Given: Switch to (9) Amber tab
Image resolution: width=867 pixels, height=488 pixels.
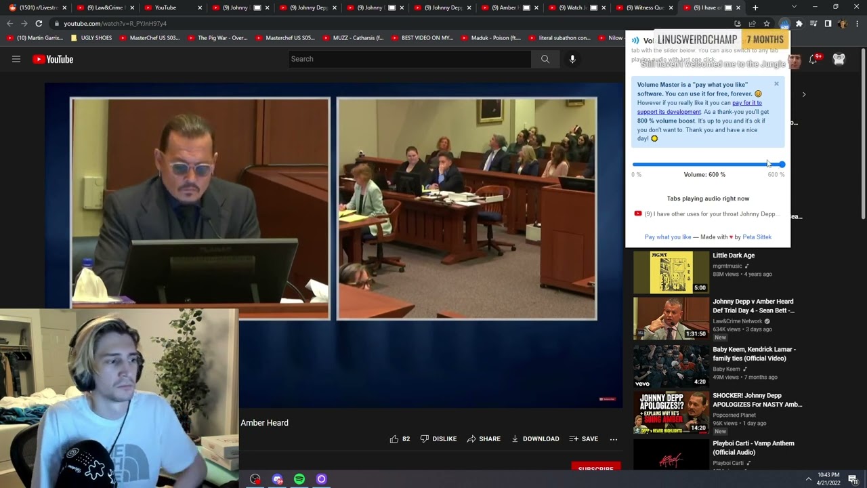Looking at the screenshot, I should [511, 7].
